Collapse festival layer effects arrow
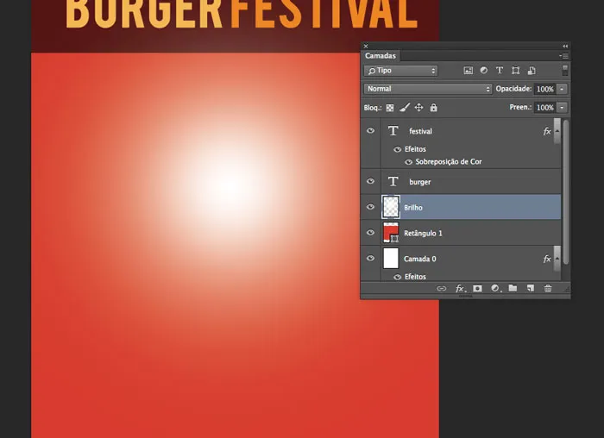 click(557, 131)
